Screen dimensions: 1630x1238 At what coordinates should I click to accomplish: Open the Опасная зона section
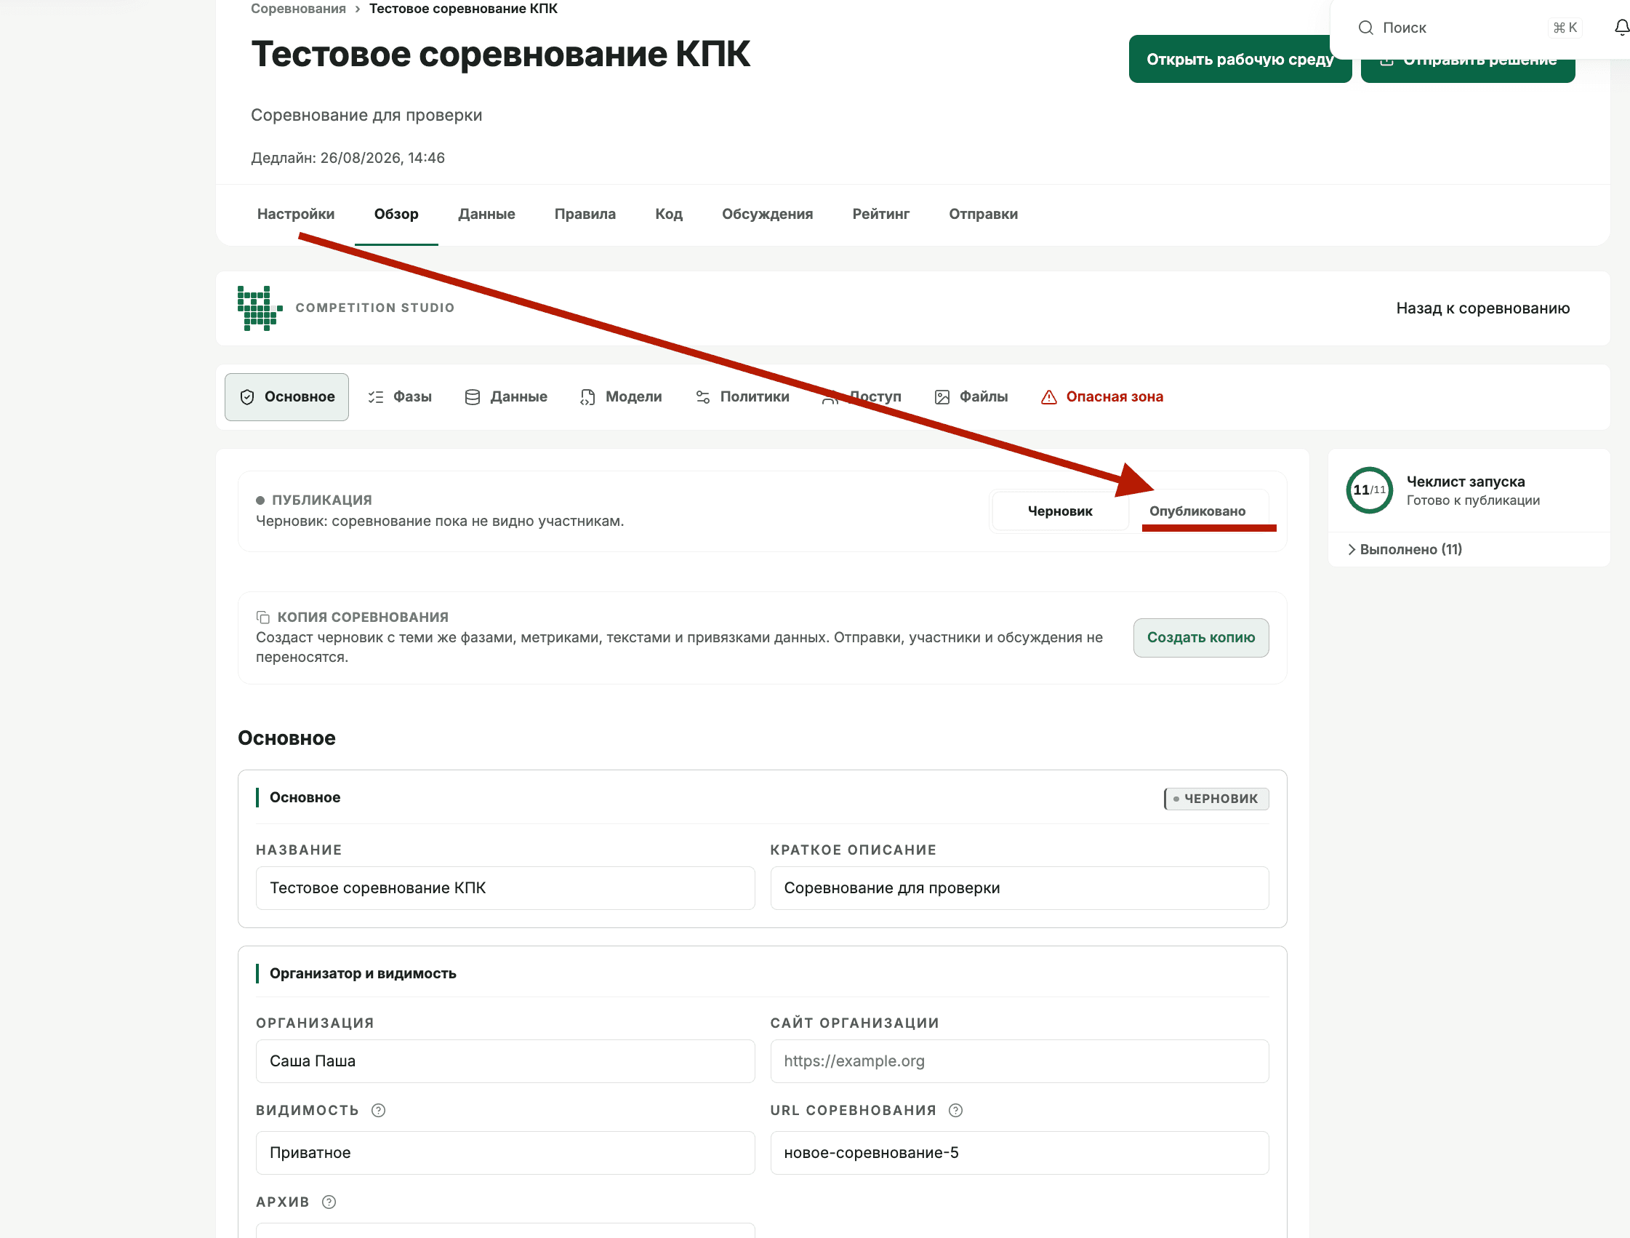pos(1101,397)
